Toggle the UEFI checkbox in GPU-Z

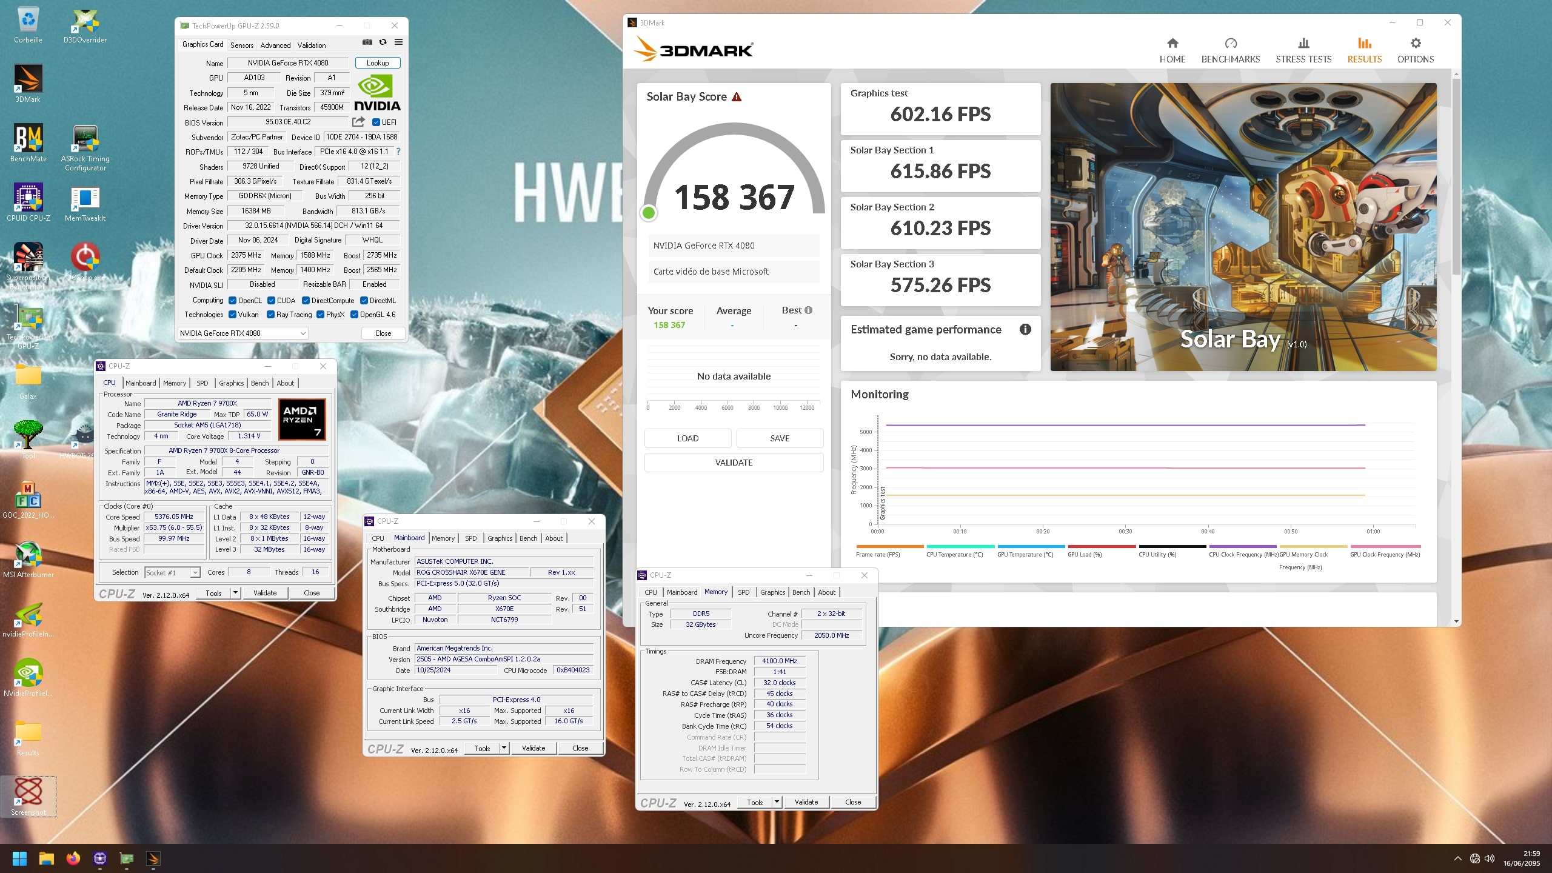(376, 122)
